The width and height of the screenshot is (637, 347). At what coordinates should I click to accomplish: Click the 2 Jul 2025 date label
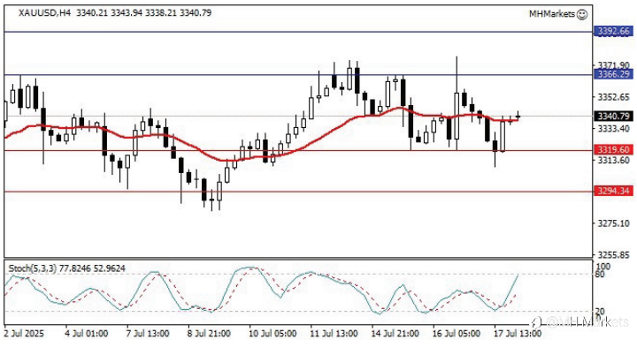pos(25,334)
